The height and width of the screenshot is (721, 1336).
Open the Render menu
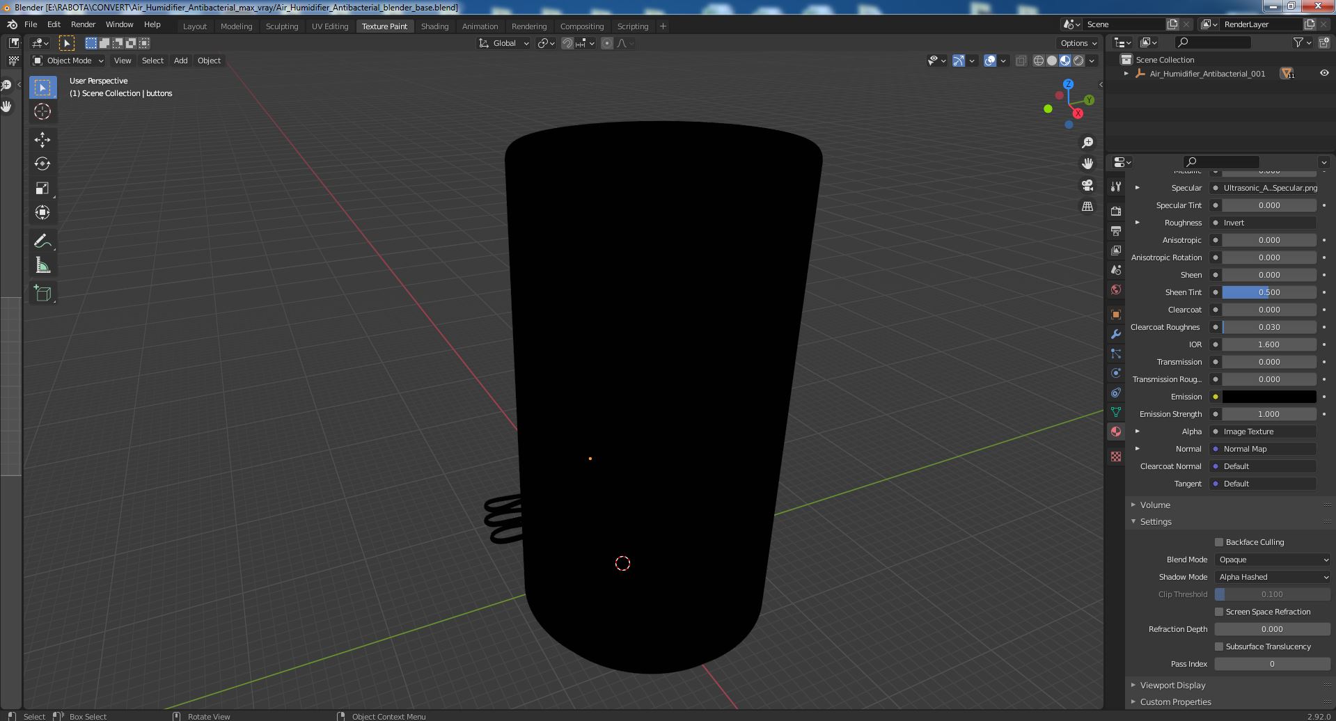[83, 24]
